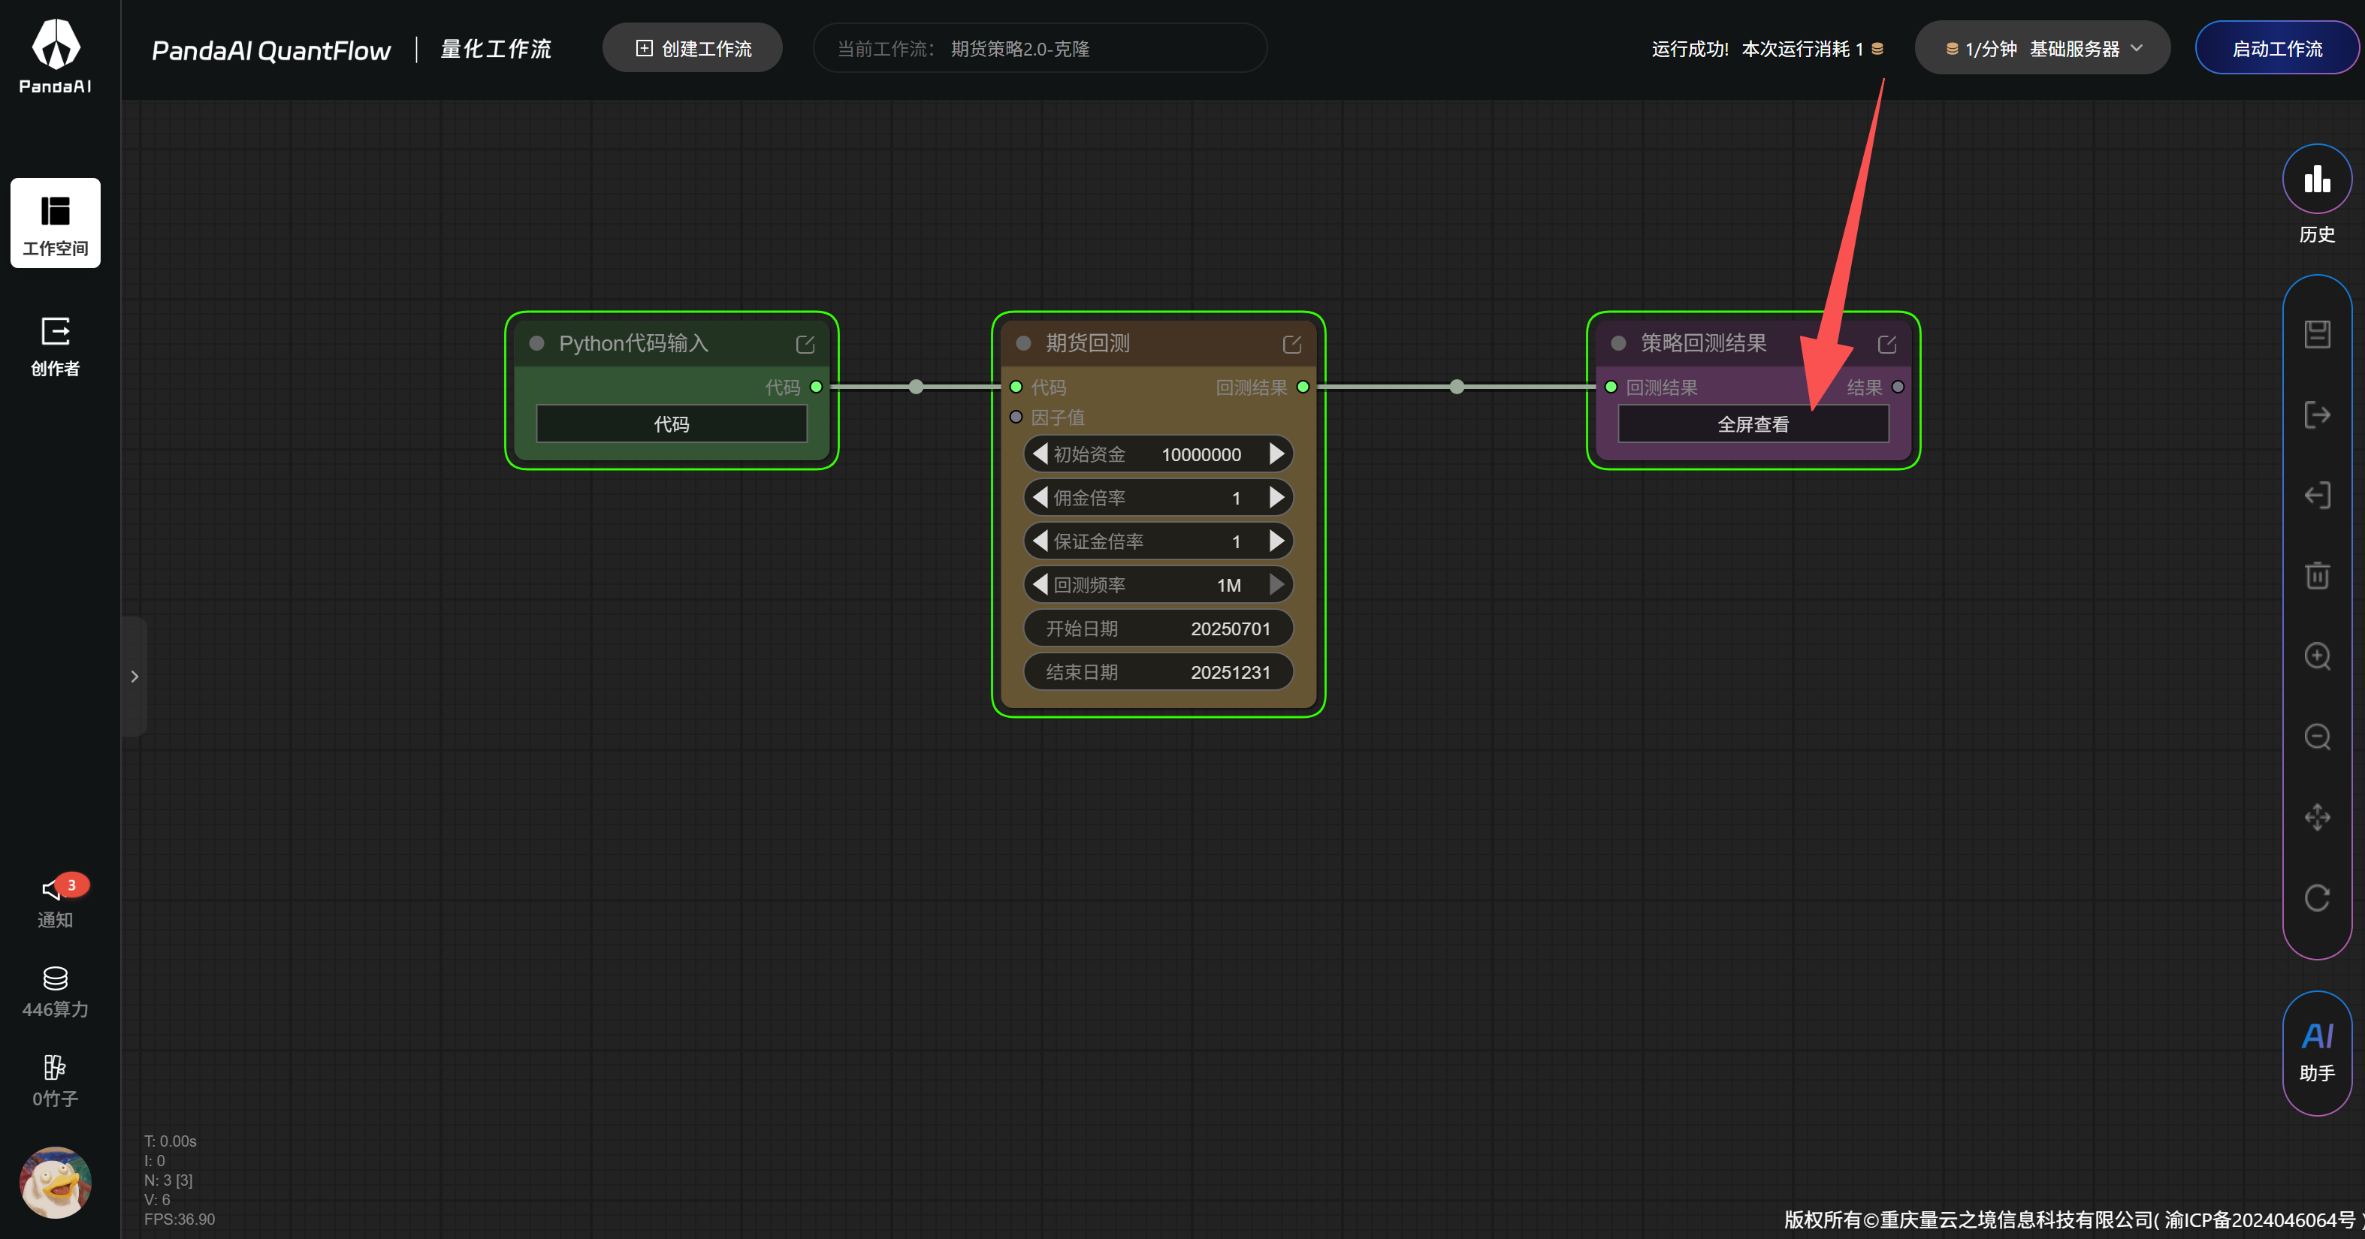Expand the collapsed left side panel
The width and height of the screenshot is (2365, 1239).
coord(134,677)
